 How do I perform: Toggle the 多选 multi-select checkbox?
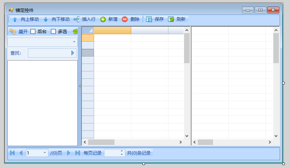(53, 32)
